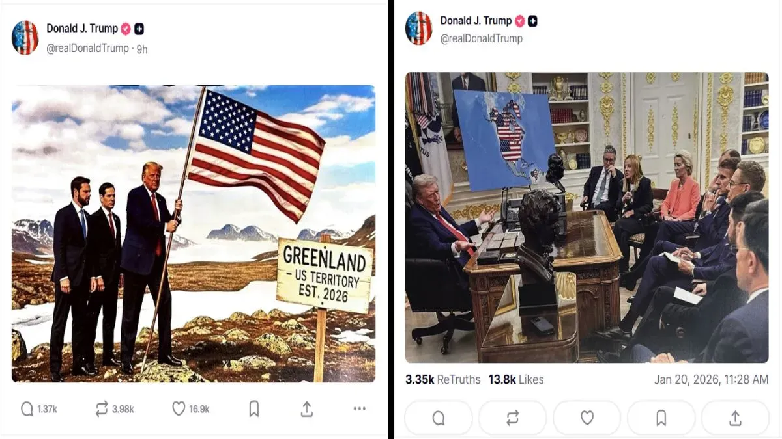View the 3.35k ReTruths list
The image size is (782, 439).
point(443,380)
